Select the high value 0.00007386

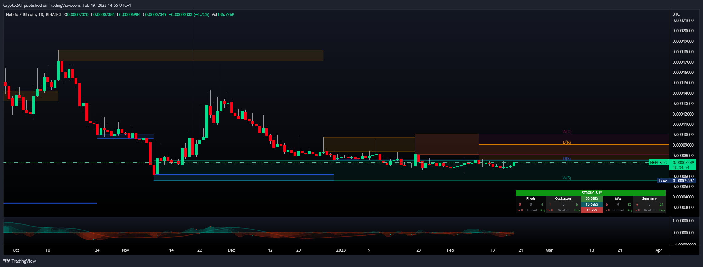coord(104,14)
